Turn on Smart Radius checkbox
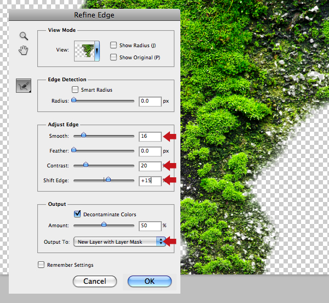329x303 pixels. click(75, 89)
